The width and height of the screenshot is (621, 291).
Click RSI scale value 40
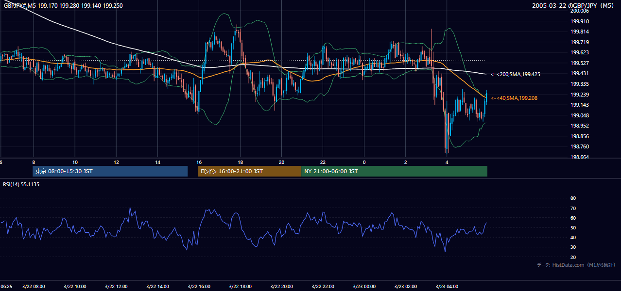573,237
